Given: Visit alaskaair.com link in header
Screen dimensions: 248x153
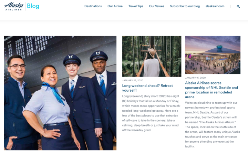Looking at the screenshot, I should (215, 6).
